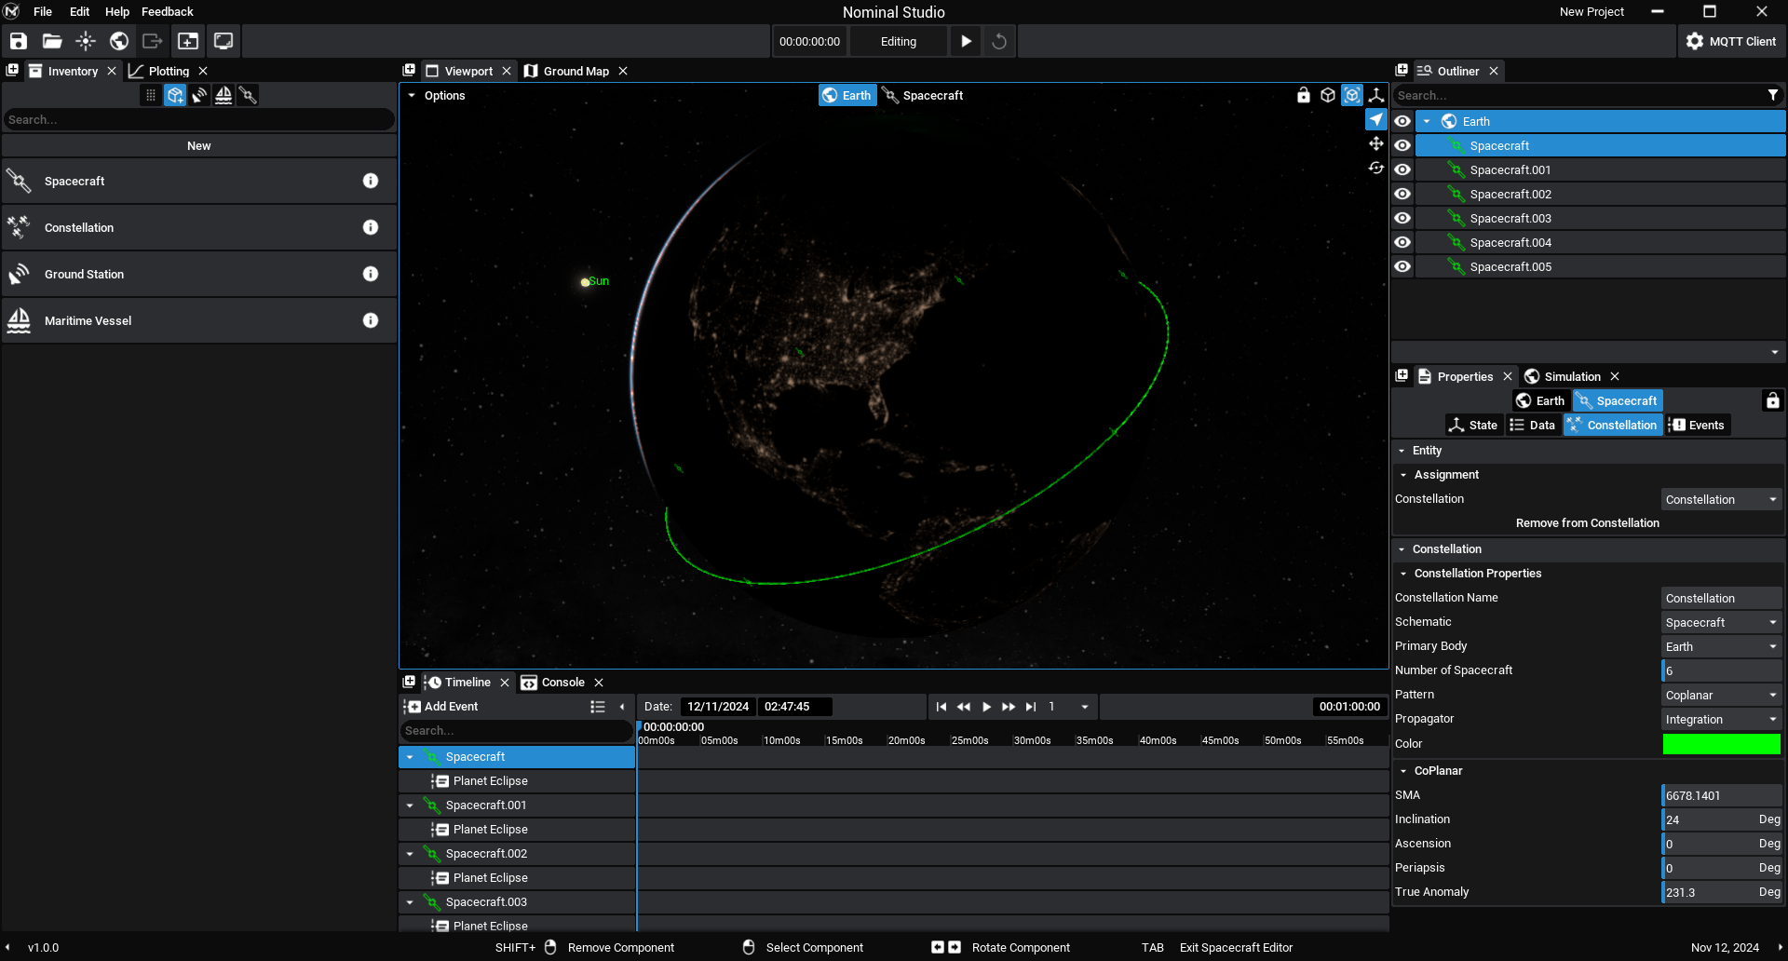Click the Add Event button

tap(441, 707)
